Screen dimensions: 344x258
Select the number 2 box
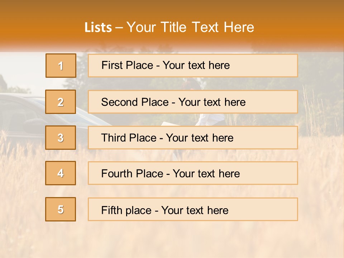click(x=61, y=102)
